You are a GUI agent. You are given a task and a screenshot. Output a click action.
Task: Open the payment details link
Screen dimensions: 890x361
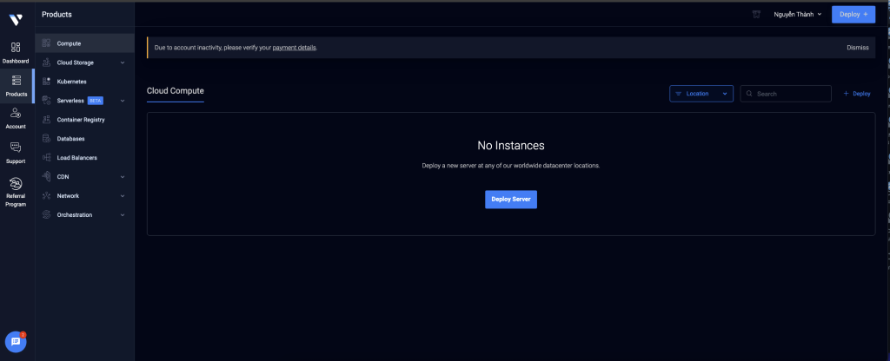coord(294,48)
